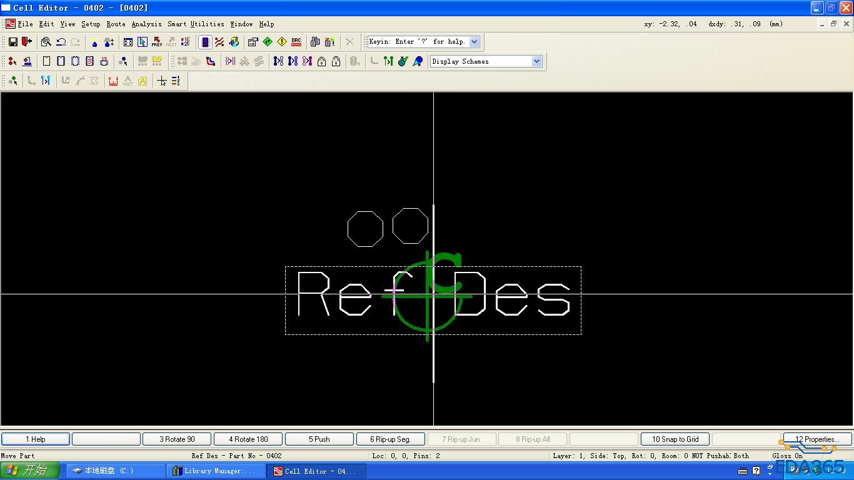Click the left octagon pad in canvas
Image resolution: width=854 pixels, height=480 pixels.
[x=365, y=229]
